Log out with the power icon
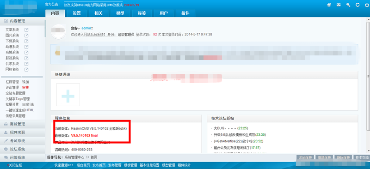 point(367,5)
